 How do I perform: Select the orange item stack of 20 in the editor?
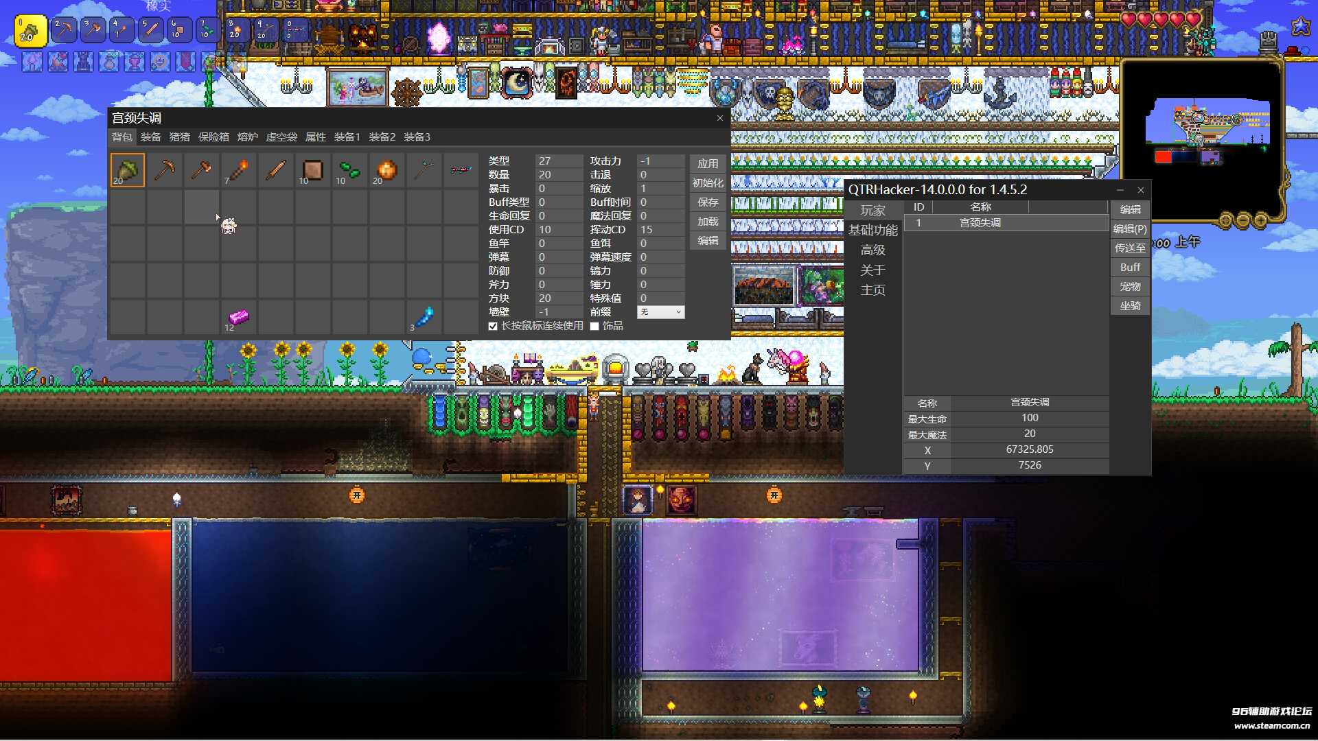point(386,169)
